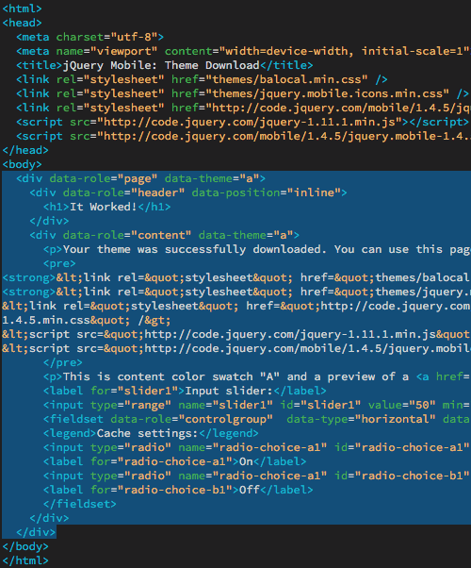This screenshot has width=471, height=568.
Task: Click the title text jQuery Mobile: Theme Download
Action: coord(161,65)
